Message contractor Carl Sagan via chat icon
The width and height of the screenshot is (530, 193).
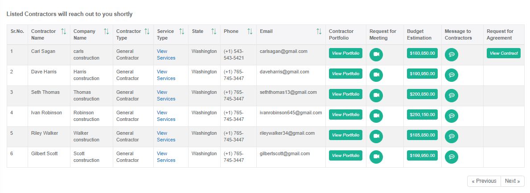(x=451, y=55)
